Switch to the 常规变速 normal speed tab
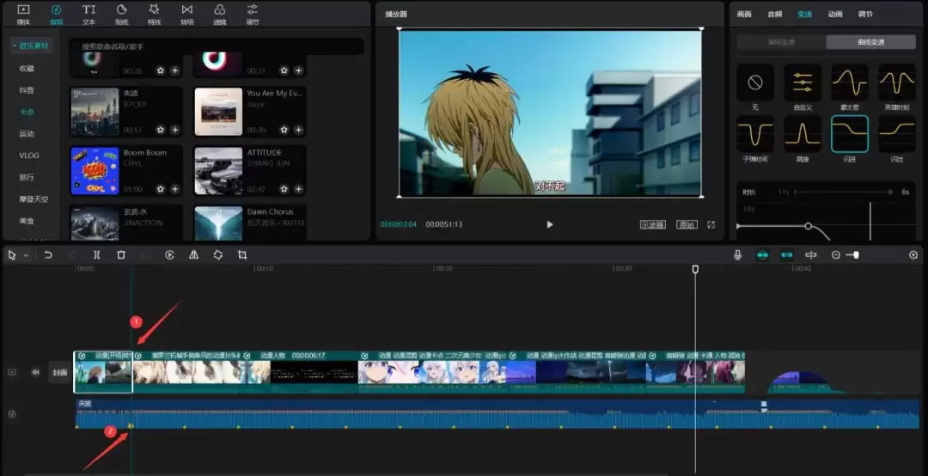 [x=779, y=42]
